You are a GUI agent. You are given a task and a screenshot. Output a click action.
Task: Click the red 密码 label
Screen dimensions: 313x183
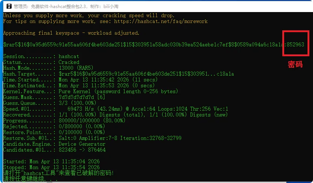(295, 64)
